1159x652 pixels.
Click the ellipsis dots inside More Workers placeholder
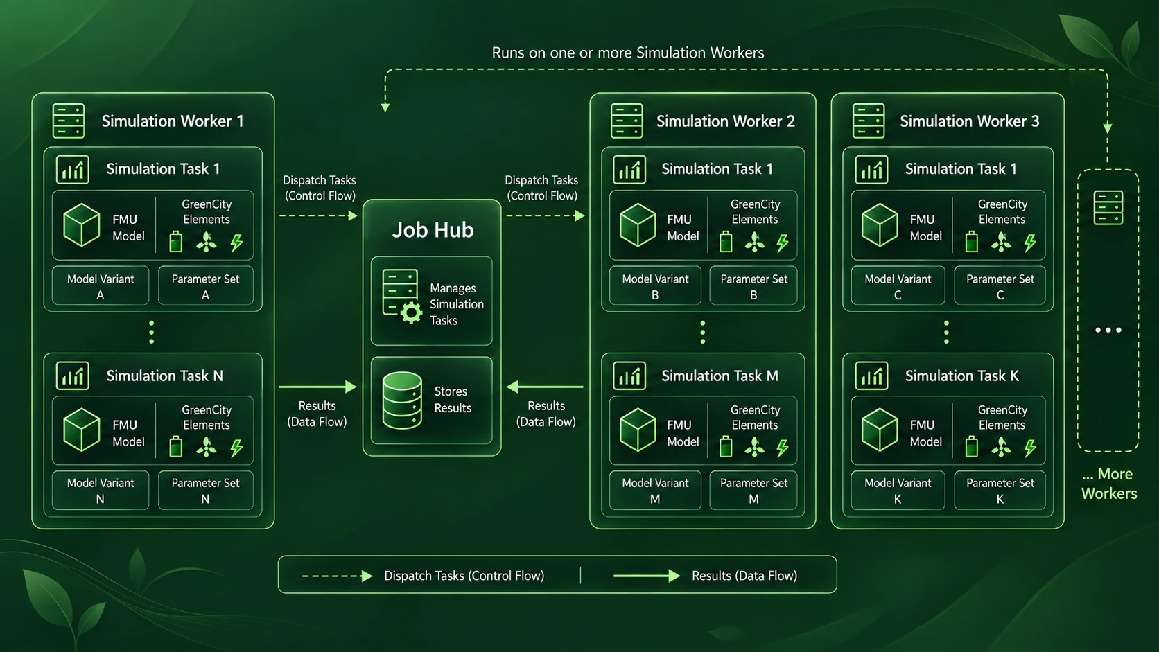coord(1108,331)
